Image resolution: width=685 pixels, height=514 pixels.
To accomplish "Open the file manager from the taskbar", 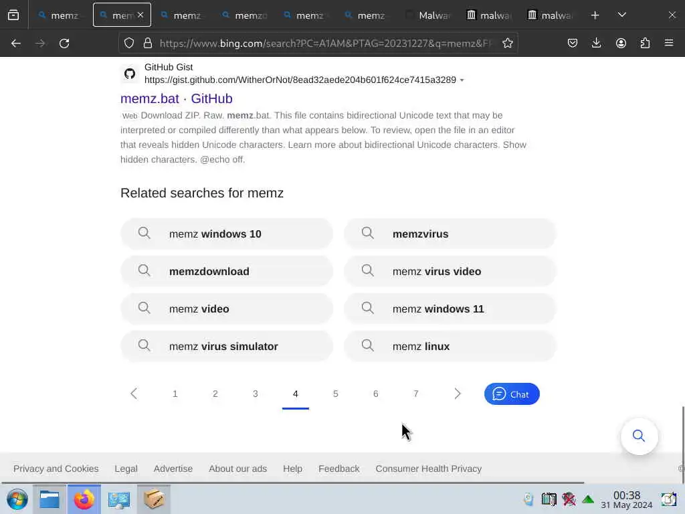I will [x=50, y=499].
